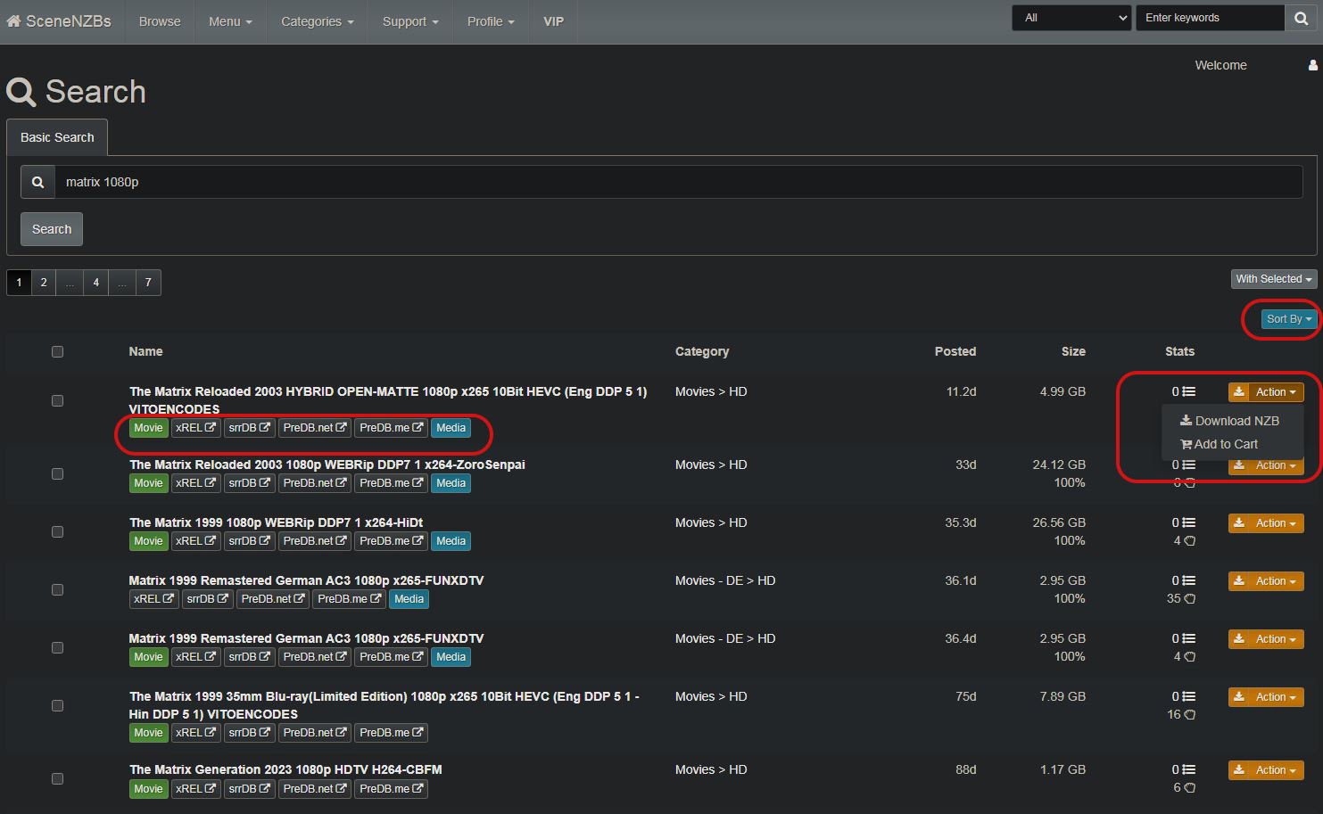Open Action dropdown for Matrix 1999 WEBRip HiDt
The height and width of the screenshot is (814, 1323).
pos(1277,523)
